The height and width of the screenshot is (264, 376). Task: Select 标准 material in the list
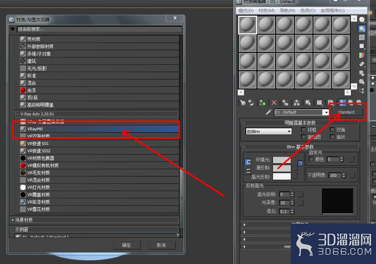pos(99,76)
